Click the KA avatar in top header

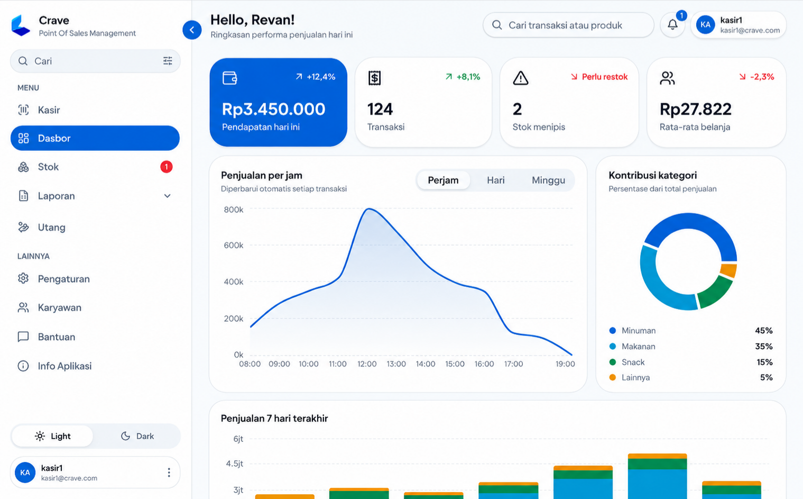[x=705, y=25]
